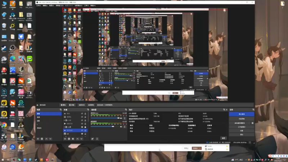
Task: Open the 麦克风/Aux three-dot options menu
Action: 125,118
